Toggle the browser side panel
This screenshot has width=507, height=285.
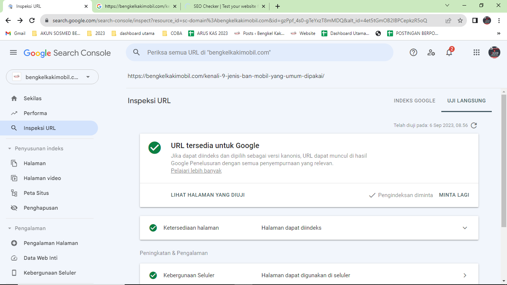pyautogui.click(x=475, y=20)
